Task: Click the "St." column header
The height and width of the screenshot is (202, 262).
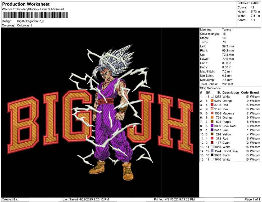Action: (x=219, y=92)
